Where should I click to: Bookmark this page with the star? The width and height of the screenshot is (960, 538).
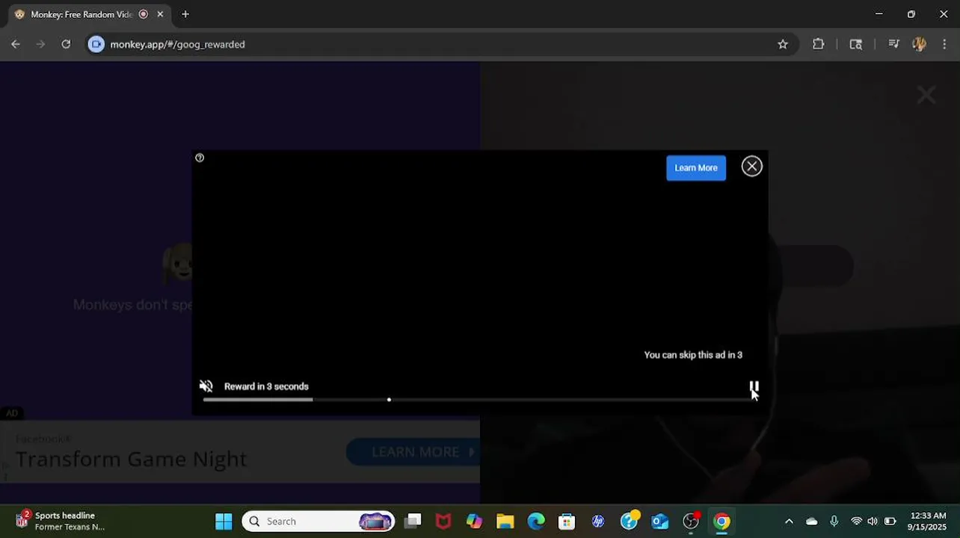click(783, 44)
